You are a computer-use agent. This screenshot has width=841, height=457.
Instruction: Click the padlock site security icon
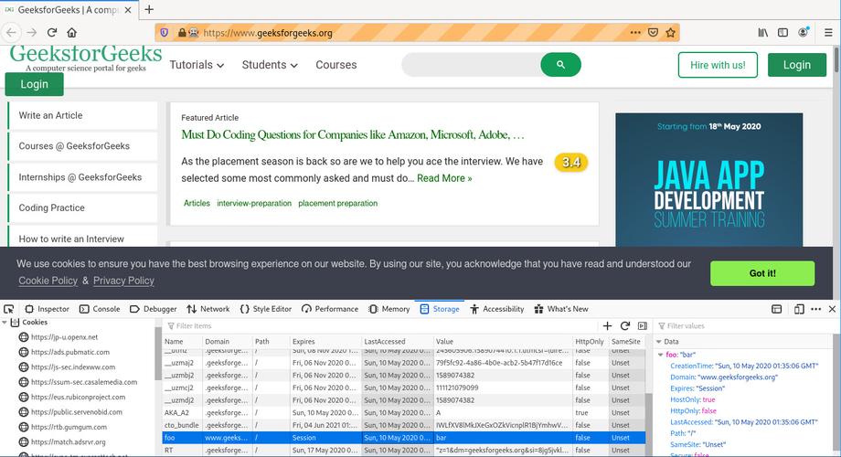(182, 33)
